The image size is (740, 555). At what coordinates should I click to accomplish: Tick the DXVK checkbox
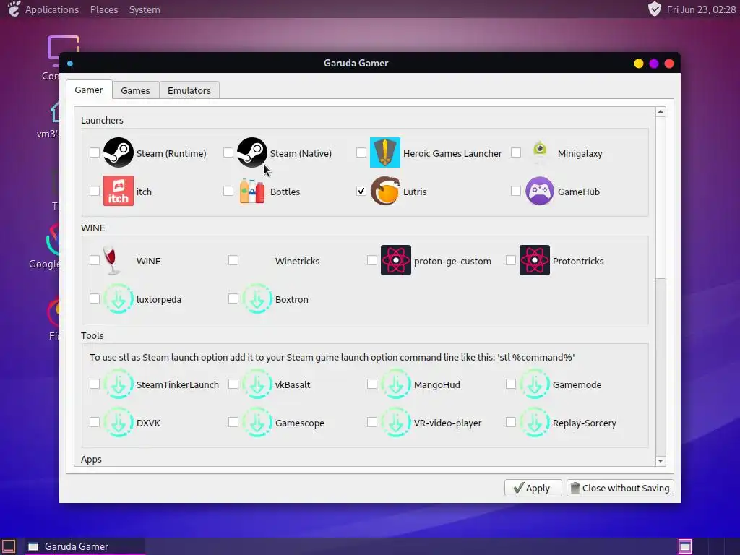(95, 422)
